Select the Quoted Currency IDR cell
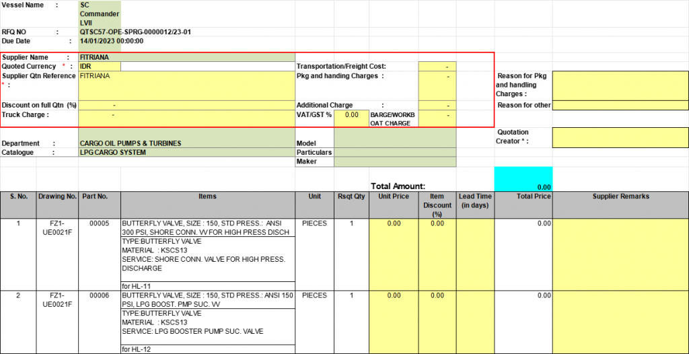The image size is (689, 354). click(100, 67)
